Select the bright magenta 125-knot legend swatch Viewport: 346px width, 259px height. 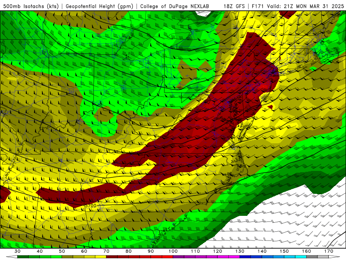[x=234, y=257]
